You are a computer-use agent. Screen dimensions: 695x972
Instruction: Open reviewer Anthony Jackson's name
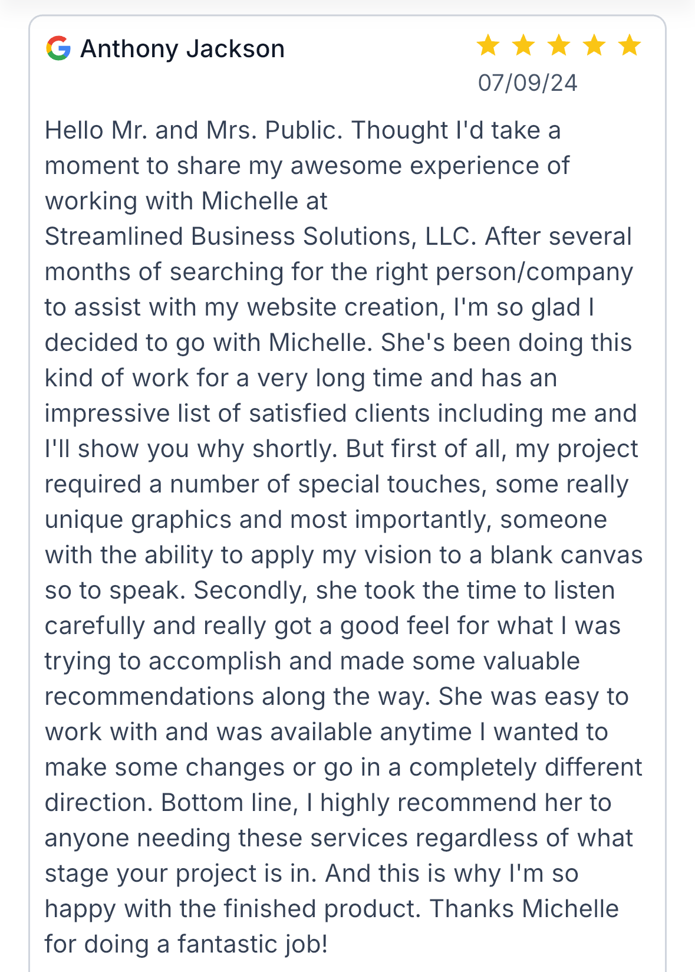[182, 49]
